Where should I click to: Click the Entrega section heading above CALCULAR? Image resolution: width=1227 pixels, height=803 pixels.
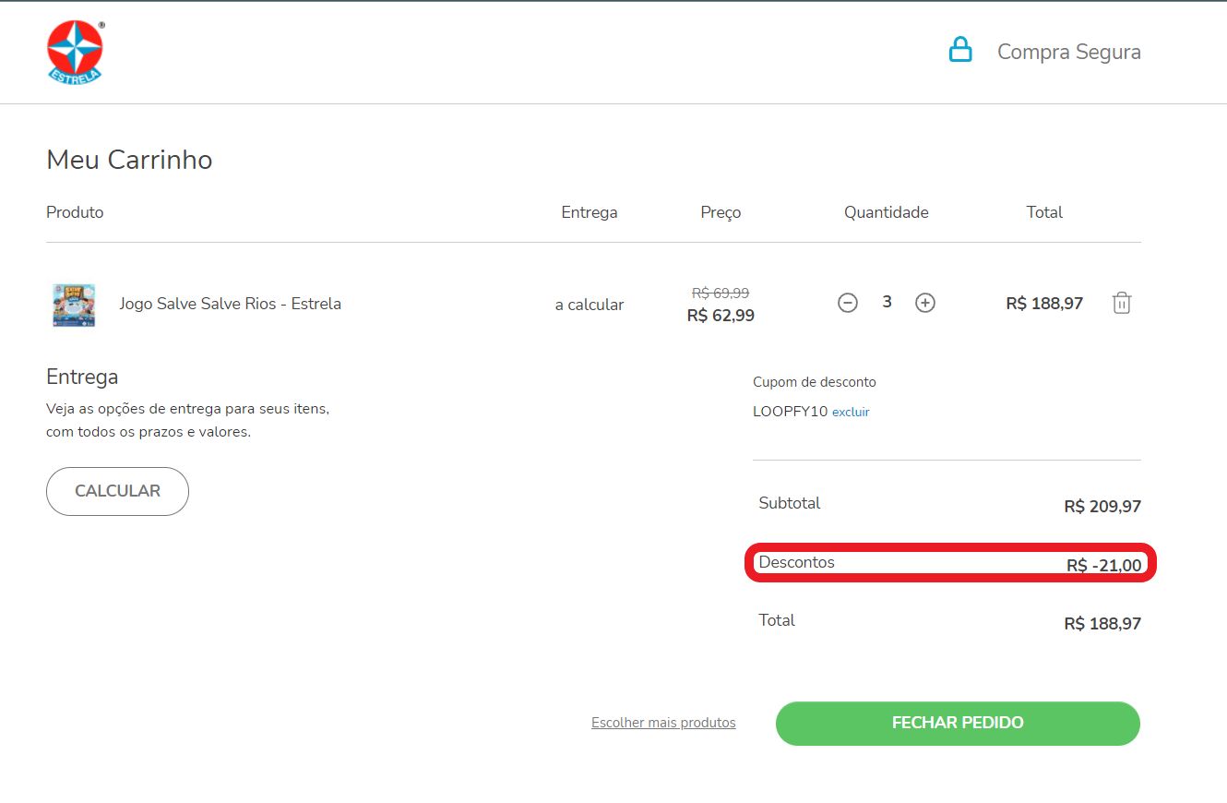tap(82, 377)
